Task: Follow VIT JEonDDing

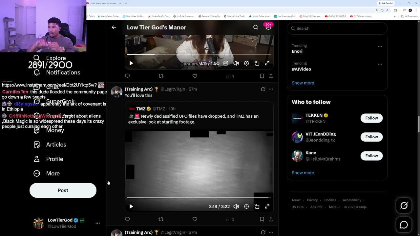Action: [371, 137]
